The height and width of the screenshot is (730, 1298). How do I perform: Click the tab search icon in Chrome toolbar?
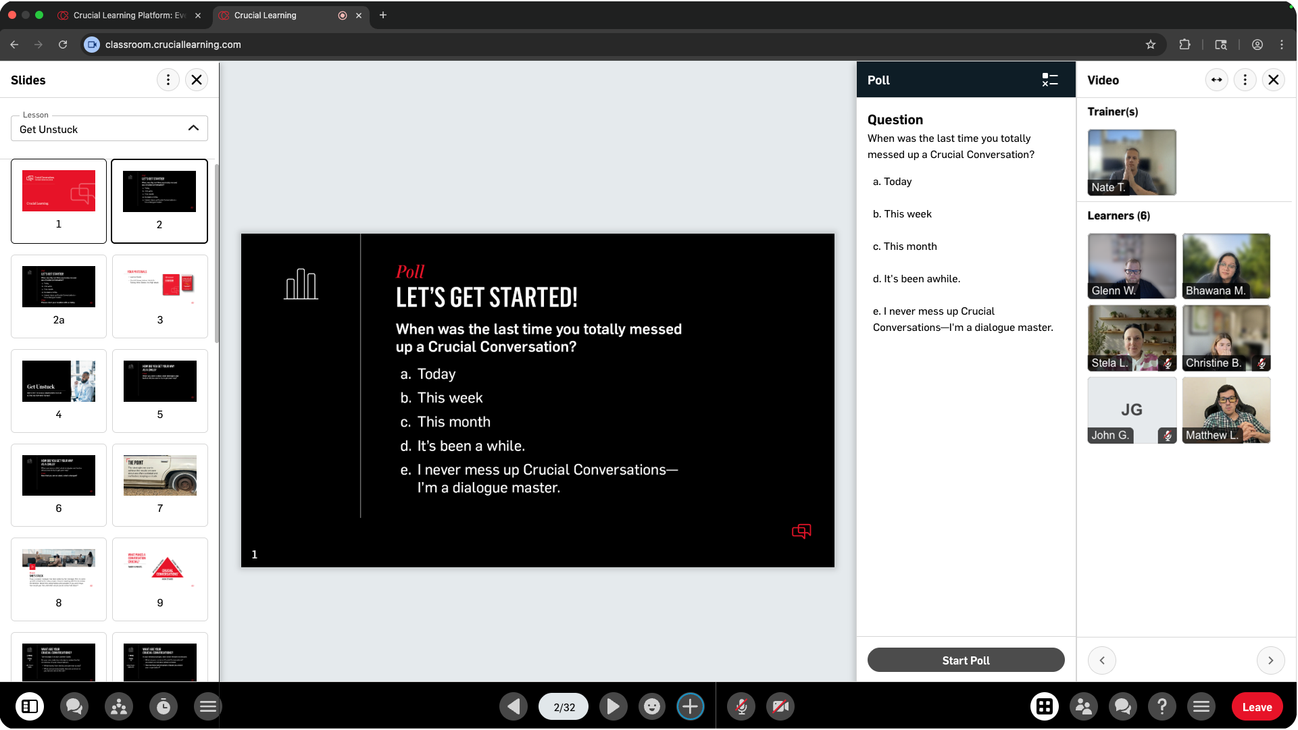coord(1221,45)
